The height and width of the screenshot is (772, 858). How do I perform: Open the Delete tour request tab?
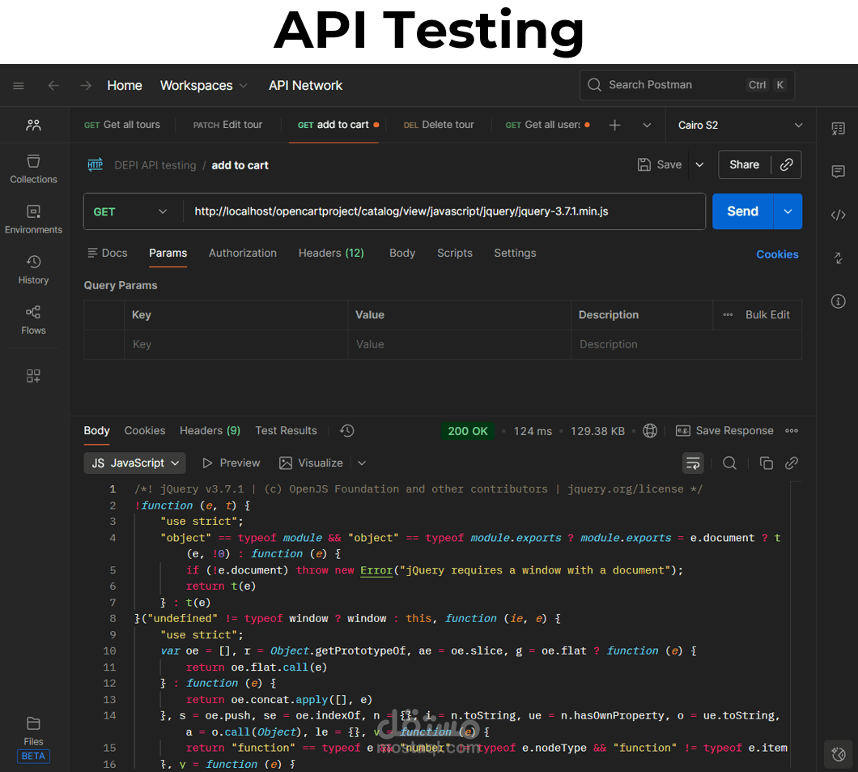click(x=439, y=125)
